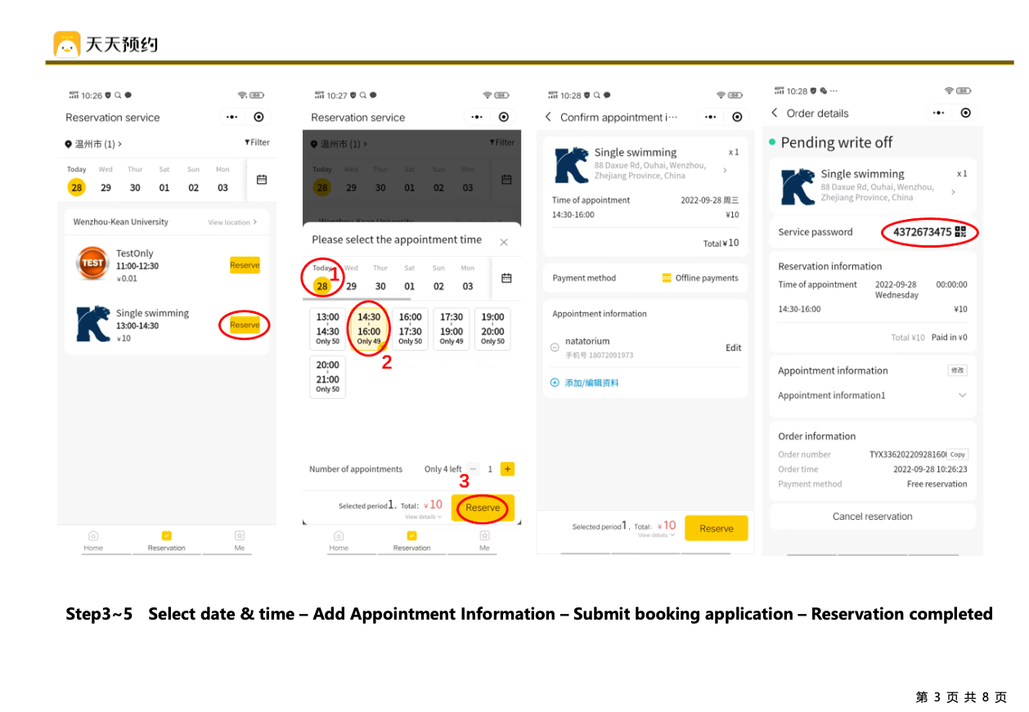
Task: Expand View details under total in time popup screen
Action: [x=423, y=517]
